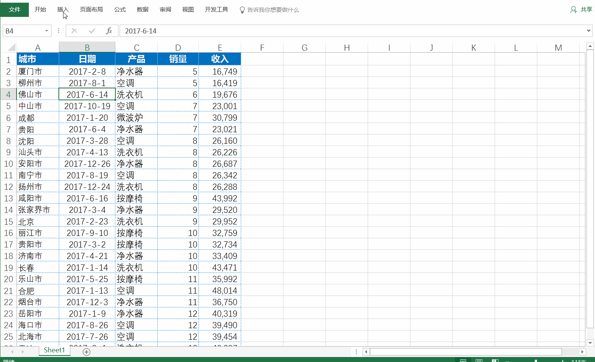Switch to the 开发工具 Developer tab
Screen dimensions: 595x362
click(x=217, y=10)
